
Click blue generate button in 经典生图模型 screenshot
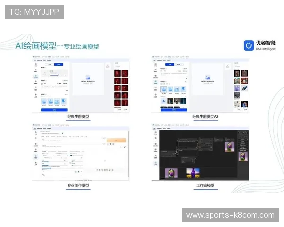tap(54, 110)
